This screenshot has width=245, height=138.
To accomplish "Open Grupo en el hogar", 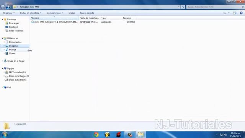I will (16, 61).
